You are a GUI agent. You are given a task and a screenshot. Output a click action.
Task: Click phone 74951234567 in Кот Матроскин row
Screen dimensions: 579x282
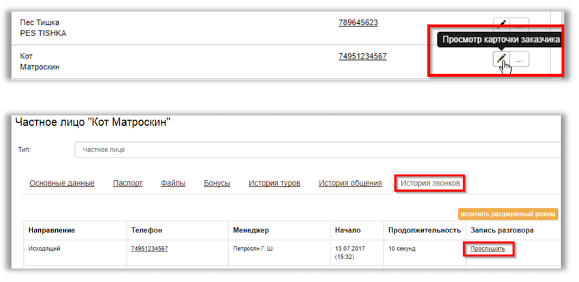(362, 56)
